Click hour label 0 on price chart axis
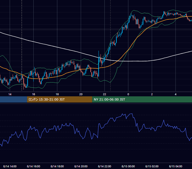This screenshot has width=192, height=169. coord(128,94)
